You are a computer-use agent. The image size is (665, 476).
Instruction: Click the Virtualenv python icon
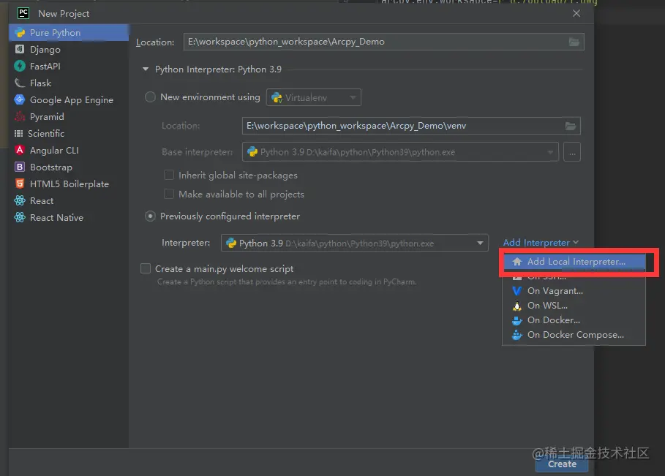(x=277, y=97)
